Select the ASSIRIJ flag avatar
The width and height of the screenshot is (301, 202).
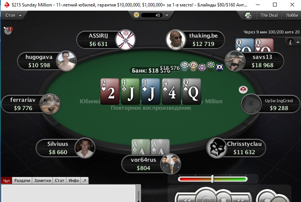(125, 40)
